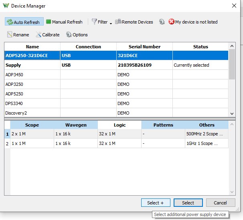The height and width of the screenshot is (220, 243).
Task: Click the Calibrate tool
Action: point(48,35)
